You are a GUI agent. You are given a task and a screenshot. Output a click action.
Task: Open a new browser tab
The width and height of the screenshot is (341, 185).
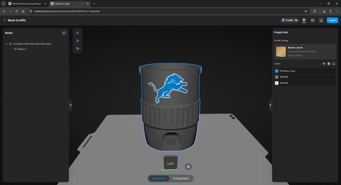point(94,4)
